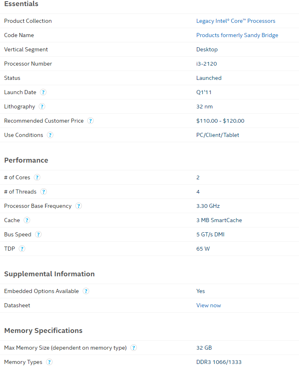Click the Performance section heading

tap(26, 160)
